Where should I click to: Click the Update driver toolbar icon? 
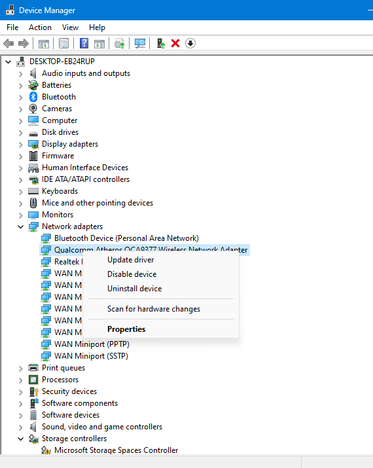[x=119, y=44]
